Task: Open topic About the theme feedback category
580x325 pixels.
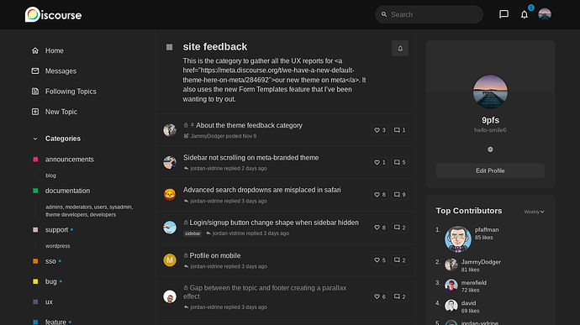Action: pos(249,125)
